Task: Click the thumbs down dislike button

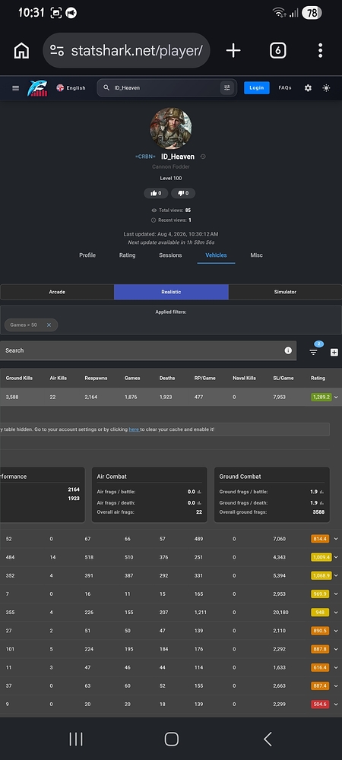Action: coord(183,193)
